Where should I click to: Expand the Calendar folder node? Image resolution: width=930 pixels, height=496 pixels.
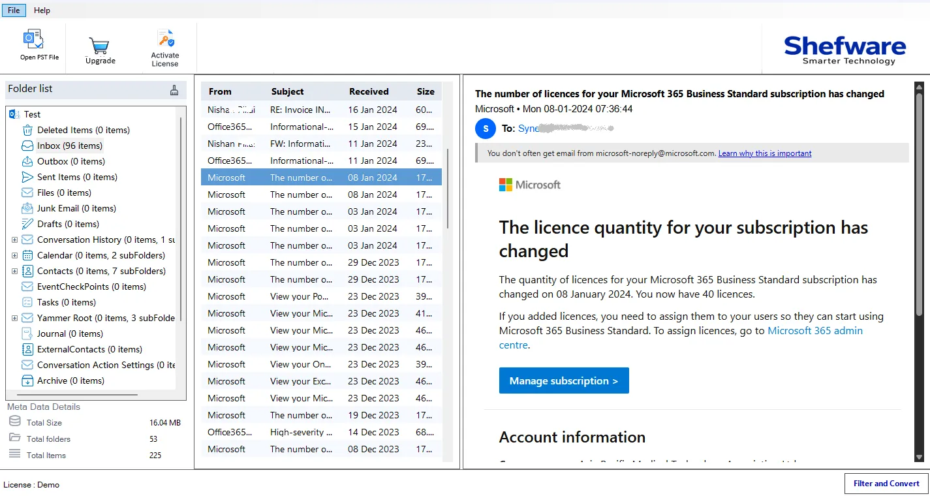click(x=14, y=255)
